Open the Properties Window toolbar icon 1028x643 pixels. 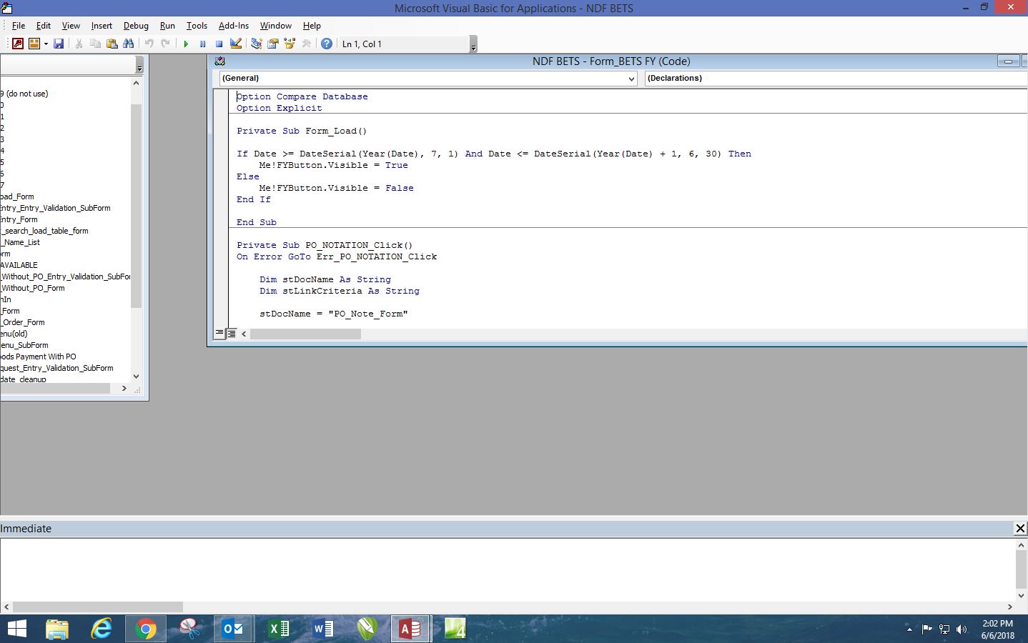[272, 44]
